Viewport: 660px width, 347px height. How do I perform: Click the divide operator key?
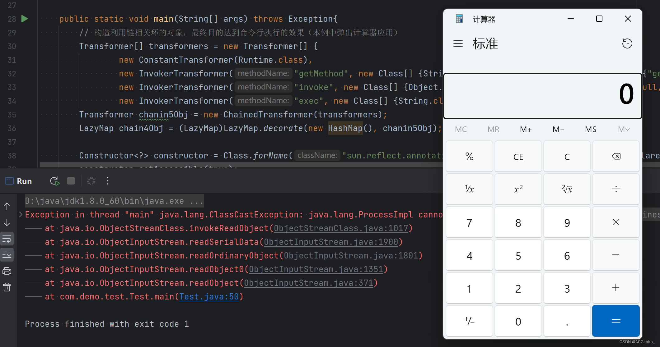pos(616,189)
